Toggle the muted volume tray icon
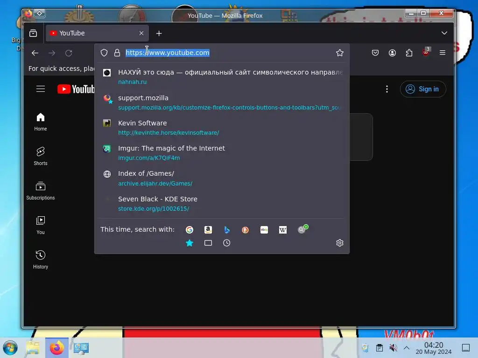This screenshot has height=358, width=478. pos(393,348)
